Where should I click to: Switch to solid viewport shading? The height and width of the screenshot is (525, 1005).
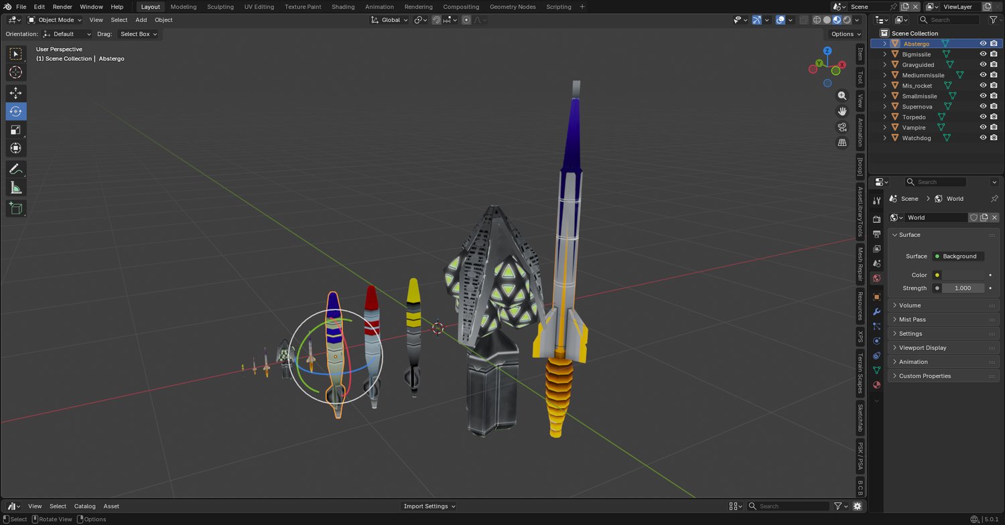click(827, 20)
